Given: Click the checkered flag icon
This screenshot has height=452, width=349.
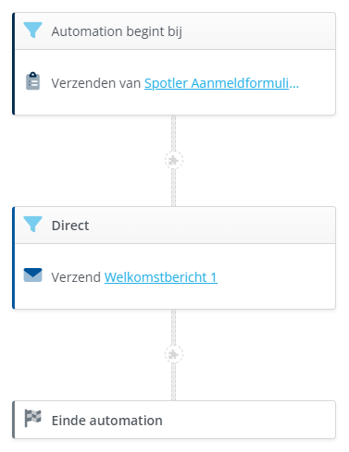Looking at the screenshot, I should tap(32, 418).
